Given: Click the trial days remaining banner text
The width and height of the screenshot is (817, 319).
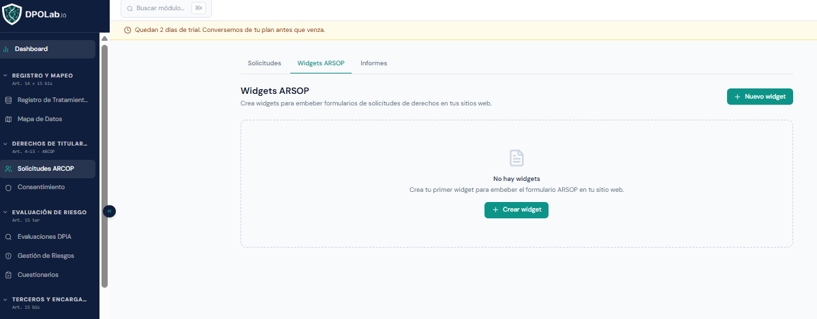Looking at the screenshot, I should click(230, 30).
